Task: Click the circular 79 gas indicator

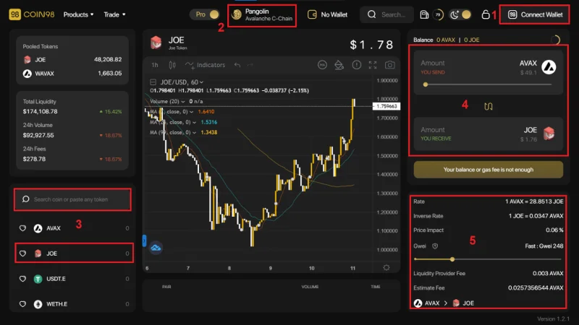Action: point(438,14)
